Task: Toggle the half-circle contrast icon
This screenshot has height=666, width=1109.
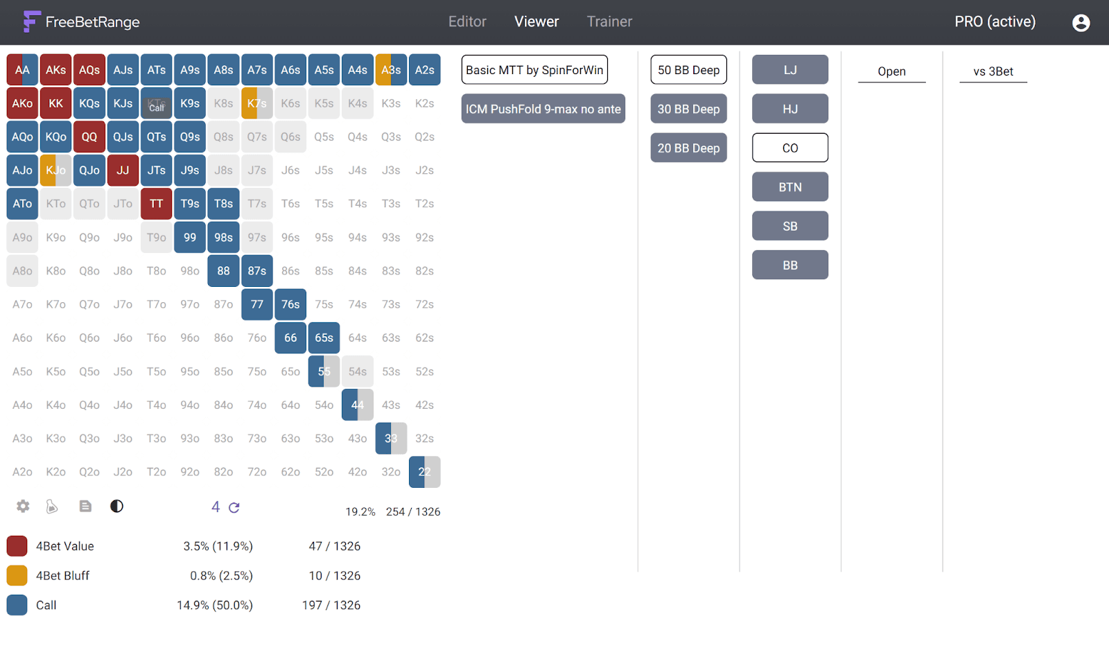Action: click(116, 507)
